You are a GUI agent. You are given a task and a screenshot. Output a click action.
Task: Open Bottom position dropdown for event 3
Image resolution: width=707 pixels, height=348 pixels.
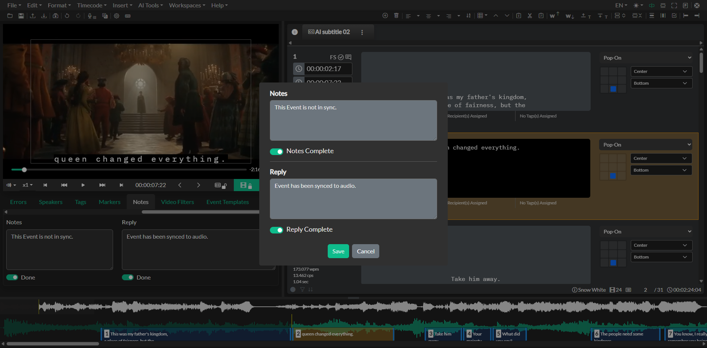coord(661,257)
